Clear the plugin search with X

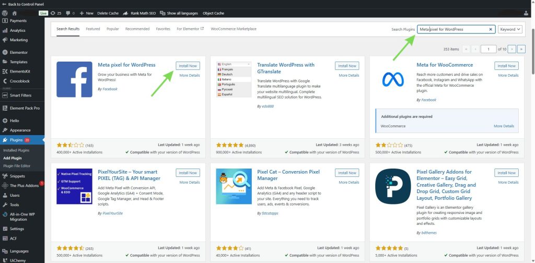click(x=491, y=29)
